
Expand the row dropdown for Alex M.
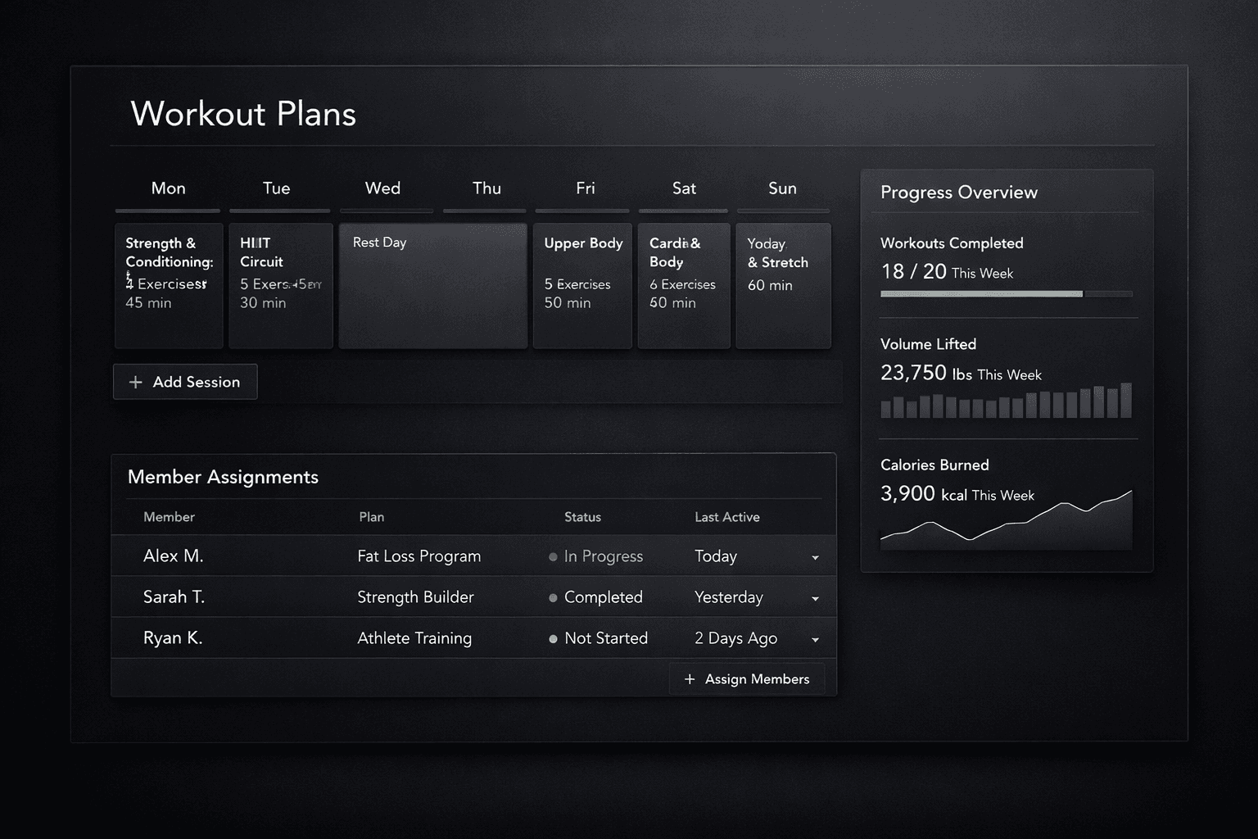815,558
